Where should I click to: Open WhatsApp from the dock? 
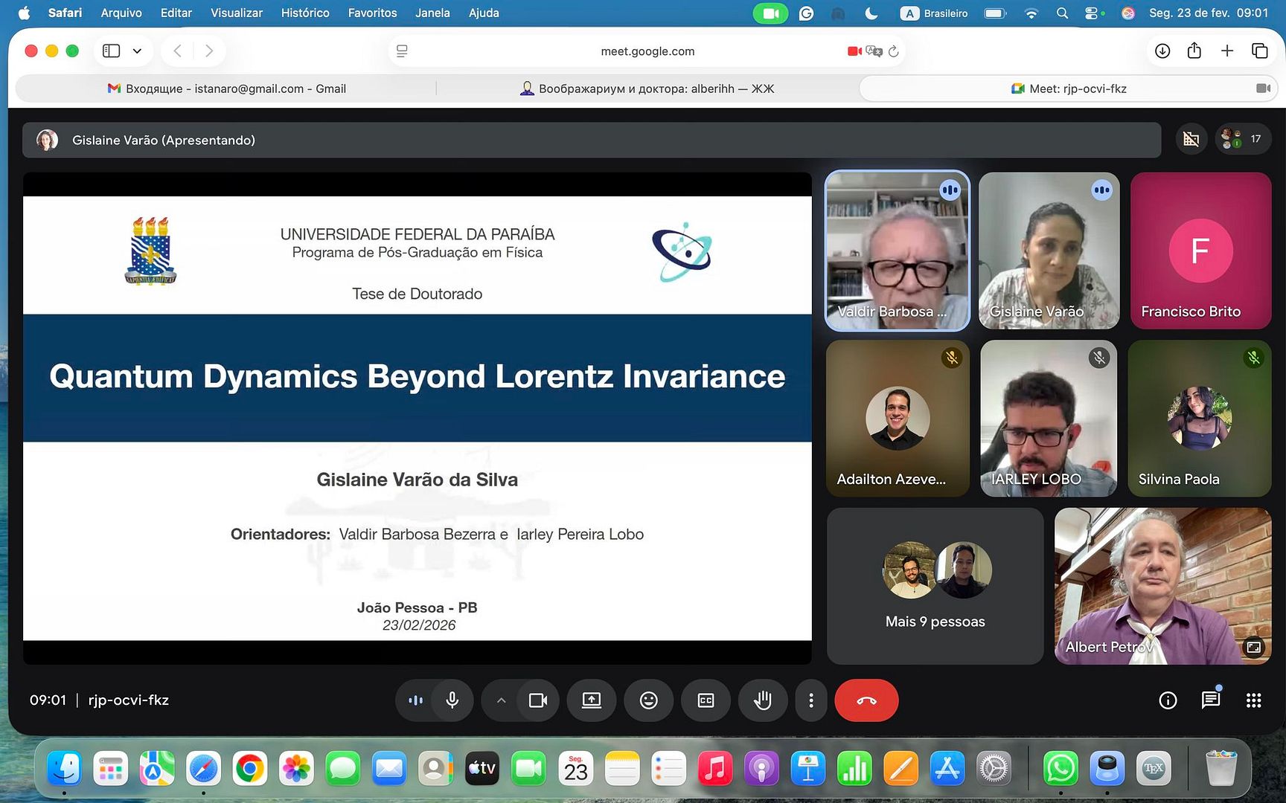pyautogui.click(x=1061, y=769)
